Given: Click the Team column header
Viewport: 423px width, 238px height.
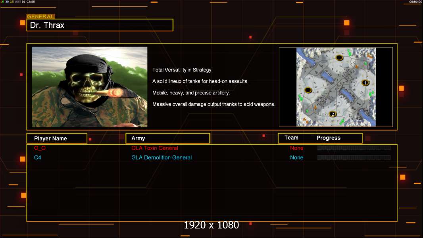Looking at the screenshot, I should [x=291, y=138].
